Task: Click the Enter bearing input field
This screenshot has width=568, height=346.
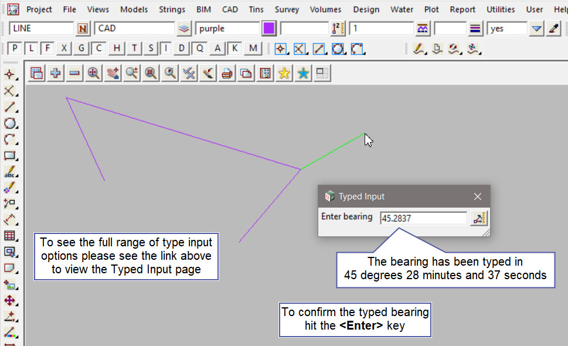Action: [423, 218]
